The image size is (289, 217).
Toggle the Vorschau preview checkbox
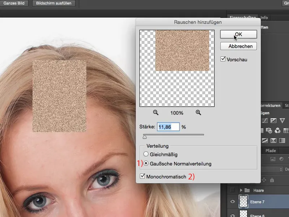pos(223,59)
